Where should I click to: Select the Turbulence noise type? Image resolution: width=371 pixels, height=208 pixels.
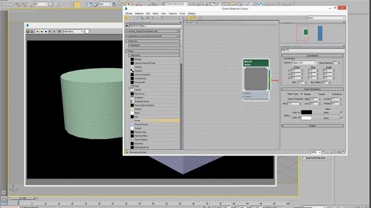pos(330,94)
